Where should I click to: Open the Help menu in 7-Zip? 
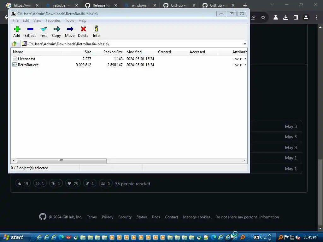coord(82,20)
